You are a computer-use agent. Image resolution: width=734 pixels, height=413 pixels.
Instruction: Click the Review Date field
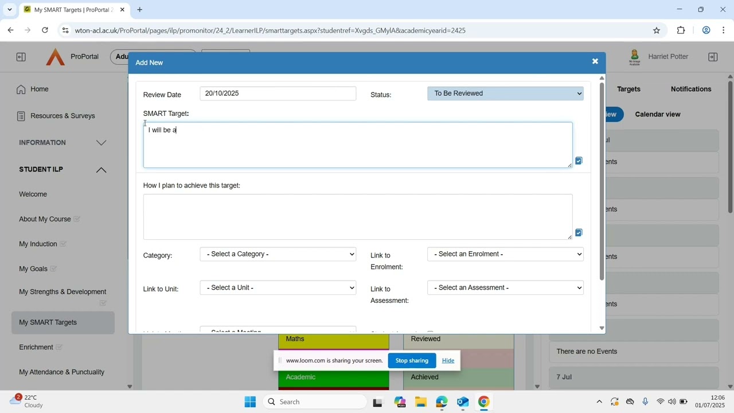278,93
